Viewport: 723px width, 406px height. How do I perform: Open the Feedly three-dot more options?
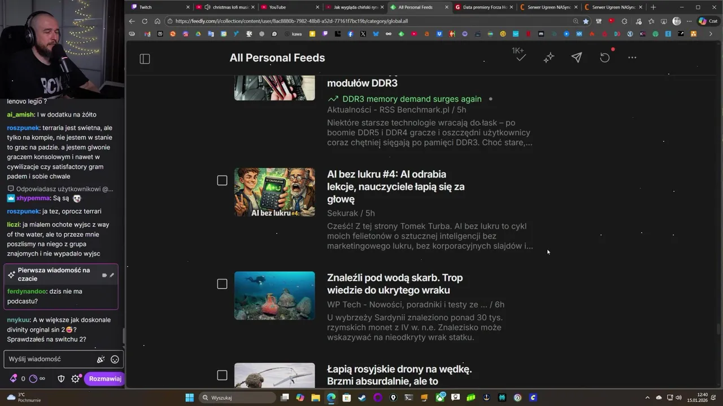pyautogui.click(x=632, y=58)
